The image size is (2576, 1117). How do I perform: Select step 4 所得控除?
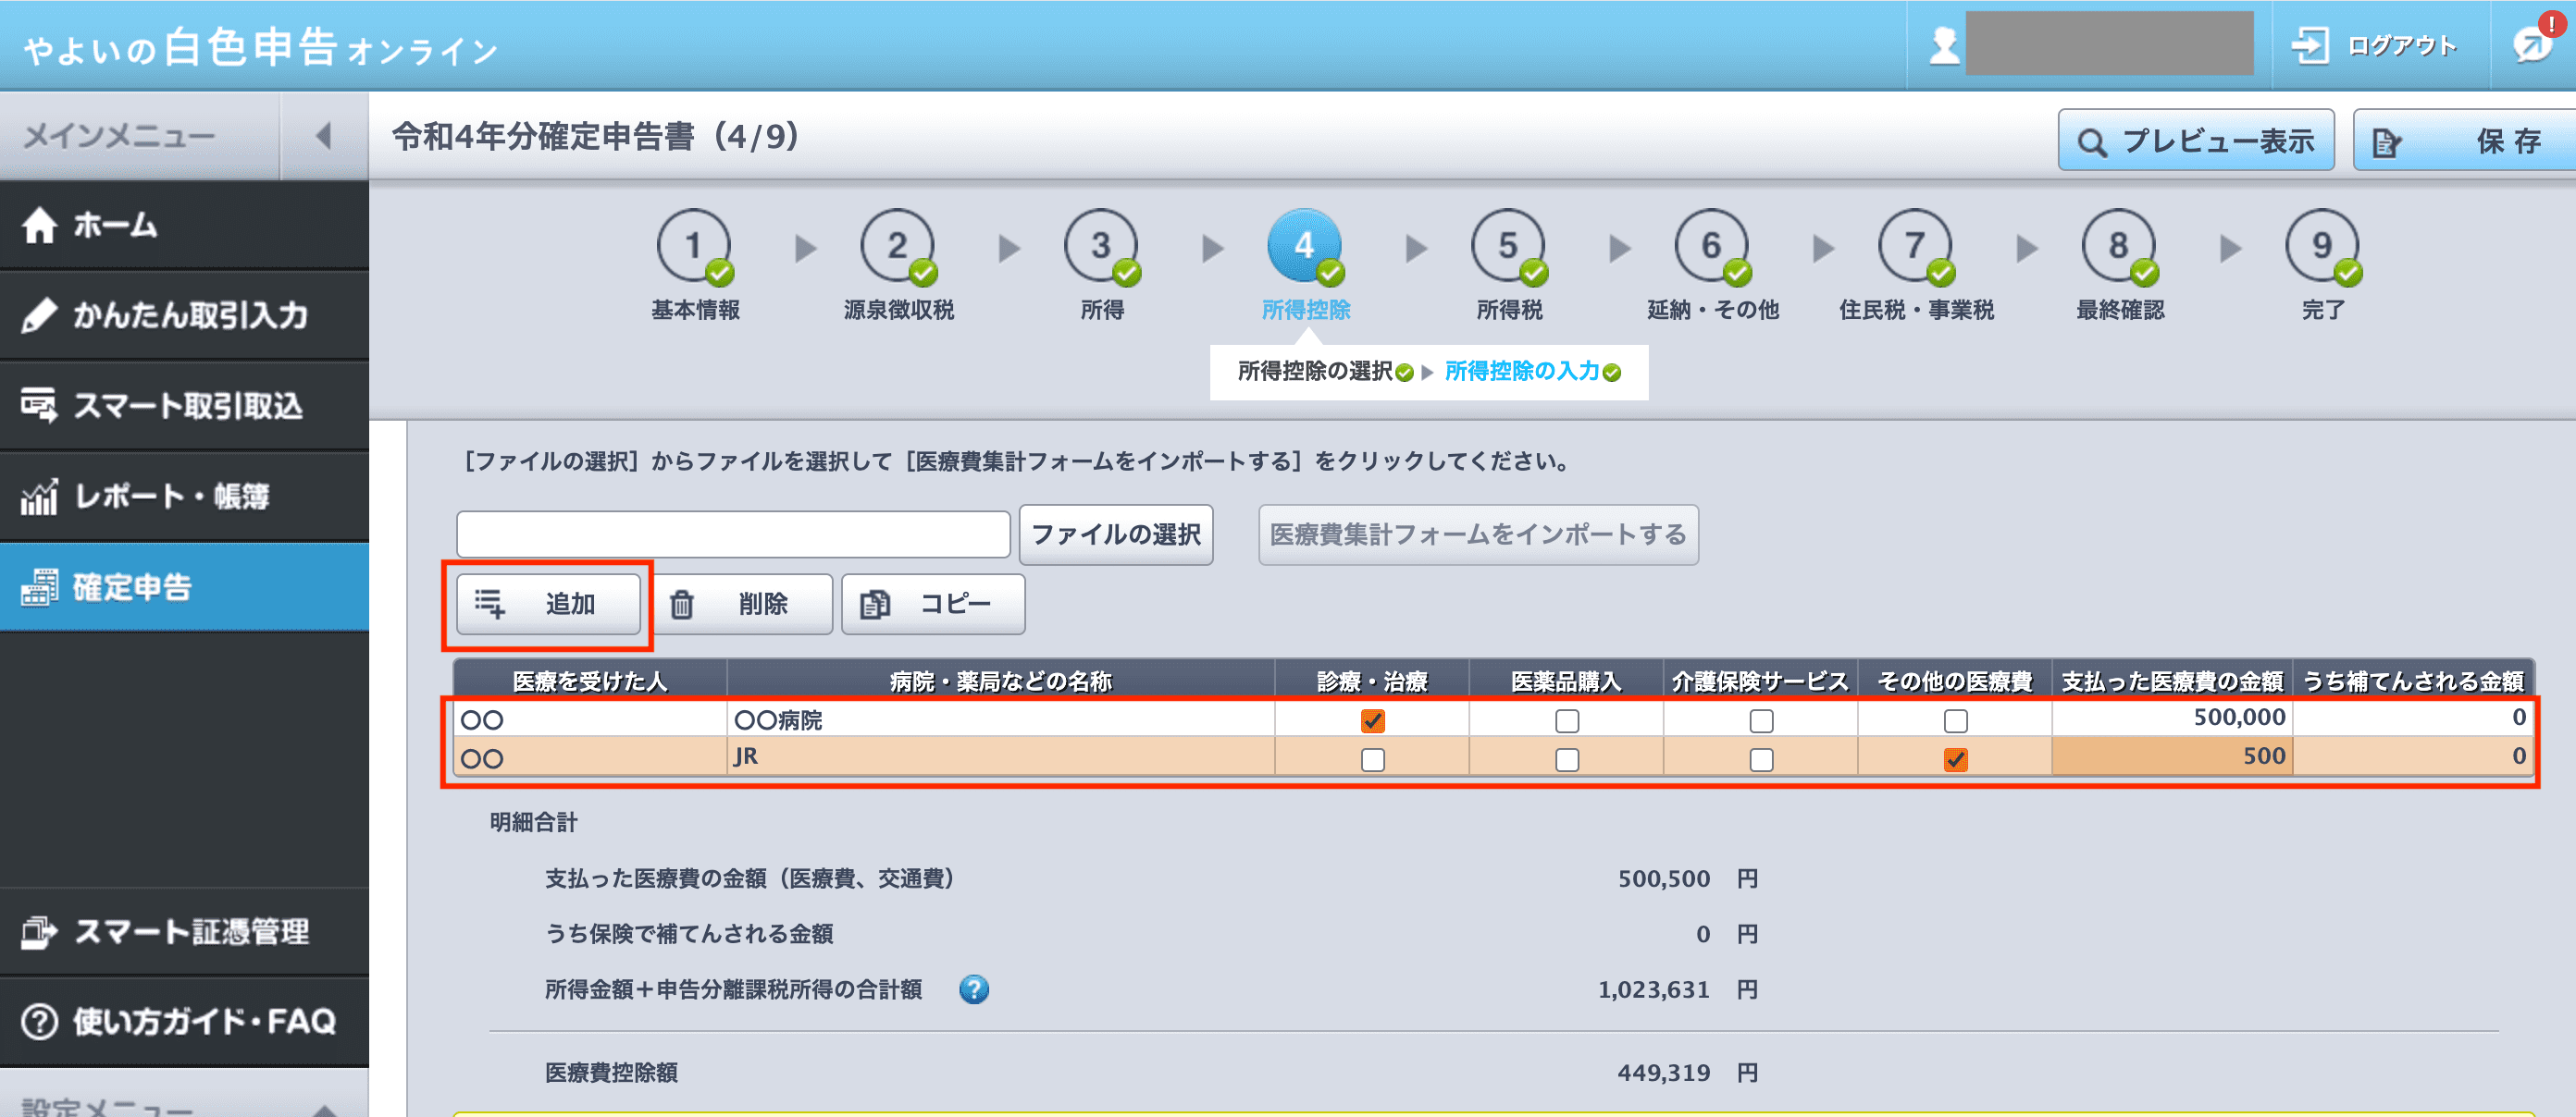1305,265
